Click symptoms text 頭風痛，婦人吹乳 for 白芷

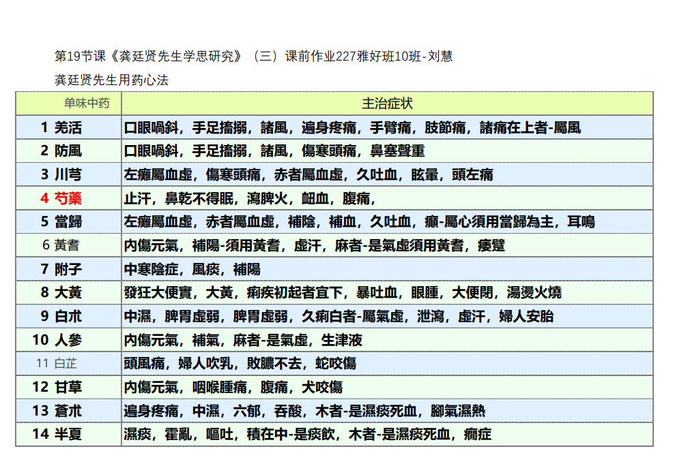tap(240, 364)
